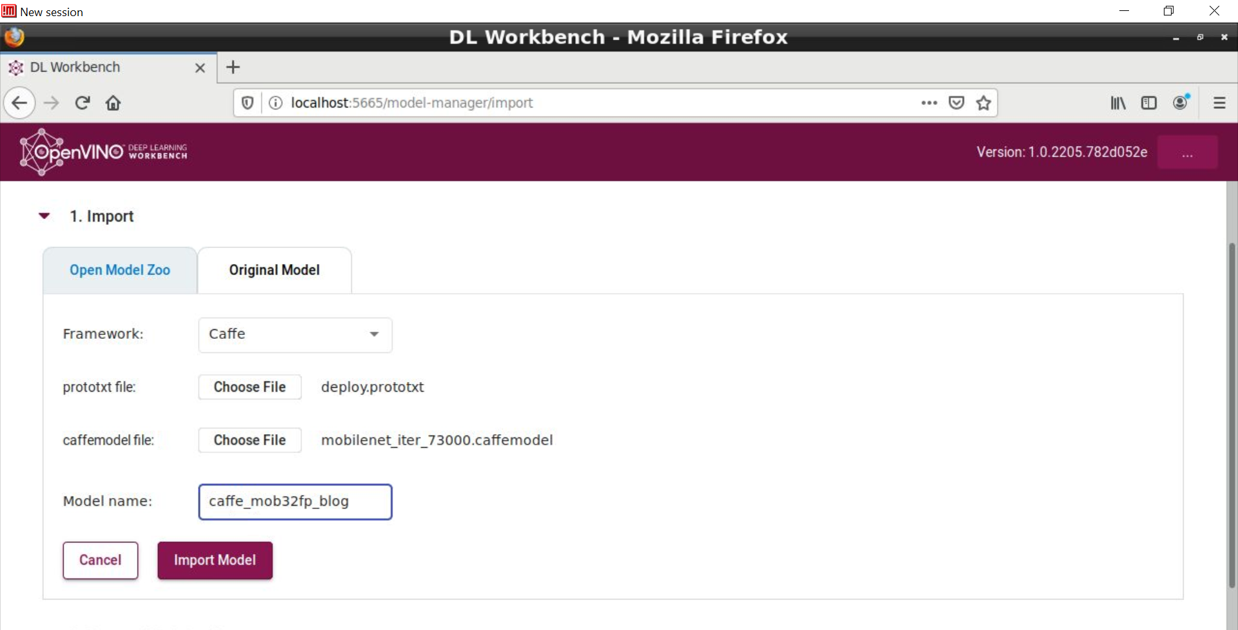Image resolution: width=1238 pixels, height=630 pixels.
Task: Restore the inner Firefox window
Action: 1200,37
